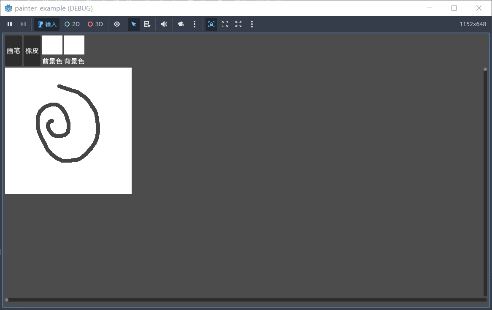This screenshot has height=310, width=492.
Task: Toggle selection visibility eye icon
Action: coord(117,24)
